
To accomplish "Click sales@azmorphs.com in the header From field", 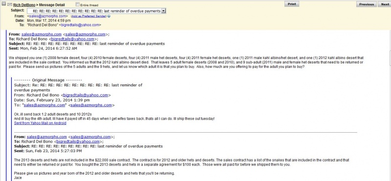I will tap(47, 16).
